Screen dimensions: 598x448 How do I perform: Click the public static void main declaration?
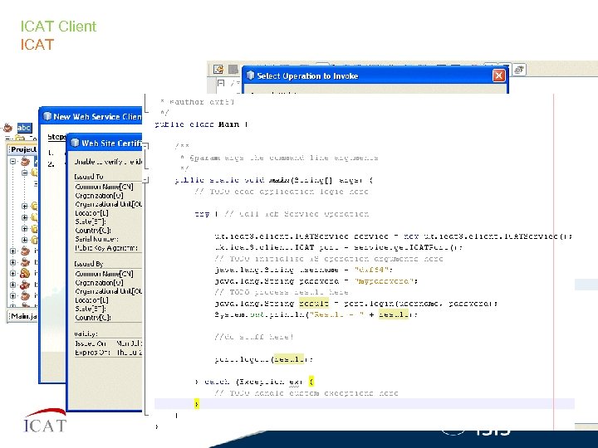click(274, 180)
